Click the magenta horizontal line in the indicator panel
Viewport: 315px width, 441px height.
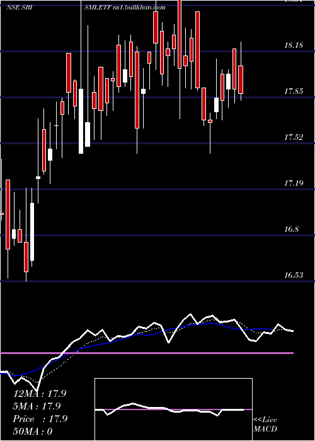[147, 353]
